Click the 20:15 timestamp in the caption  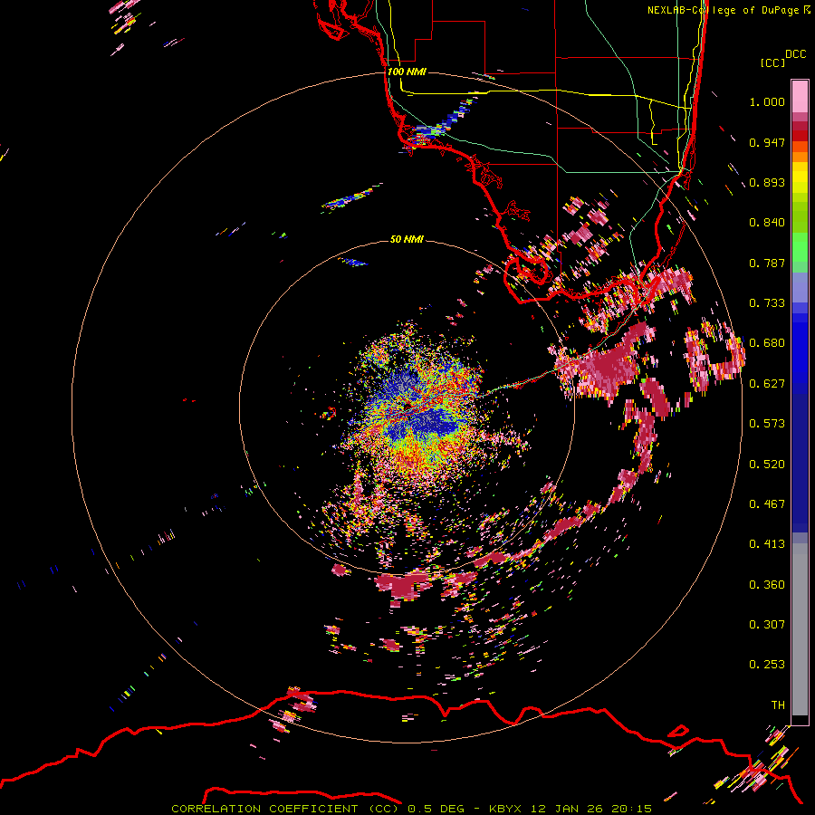[631, 809]
